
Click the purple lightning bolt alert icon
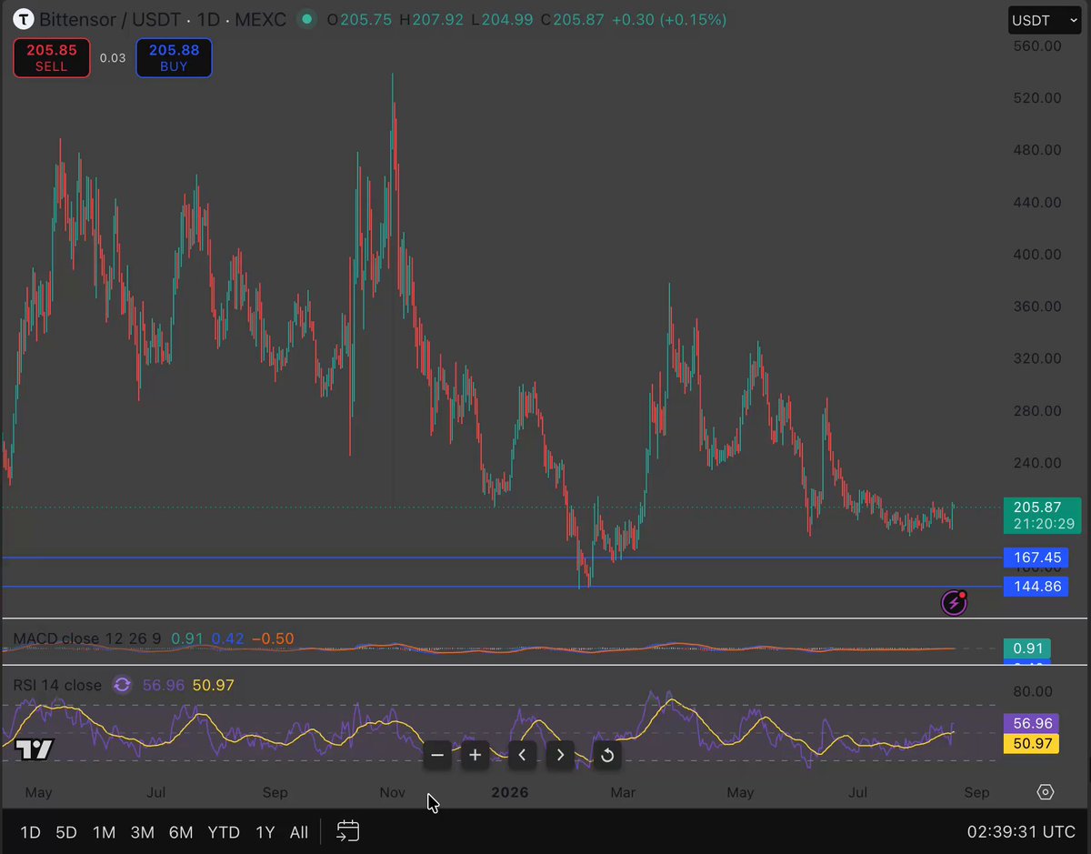point(954,602)
